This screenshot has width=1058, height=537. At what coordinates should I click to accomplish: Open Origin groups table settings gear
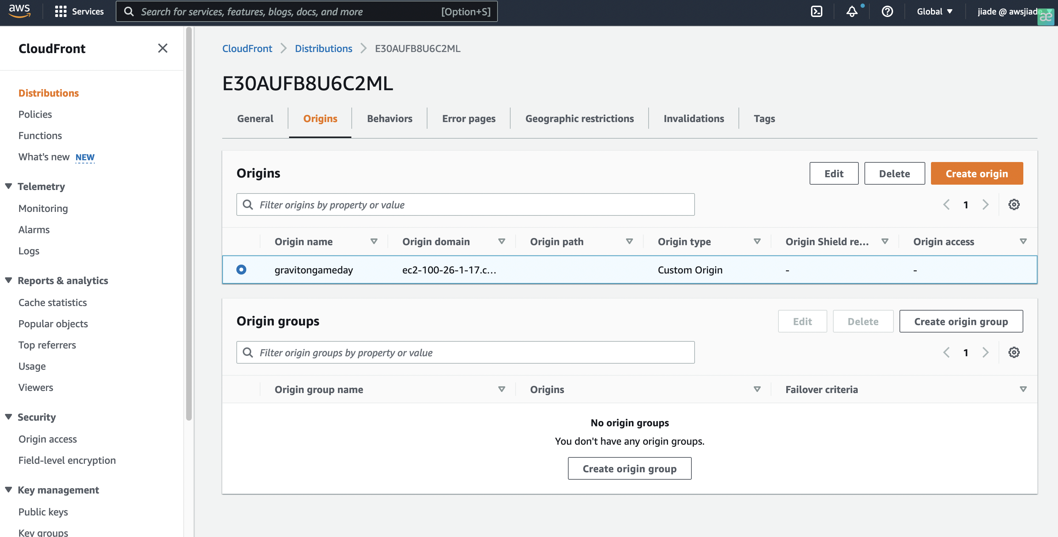coord(1014,352)
